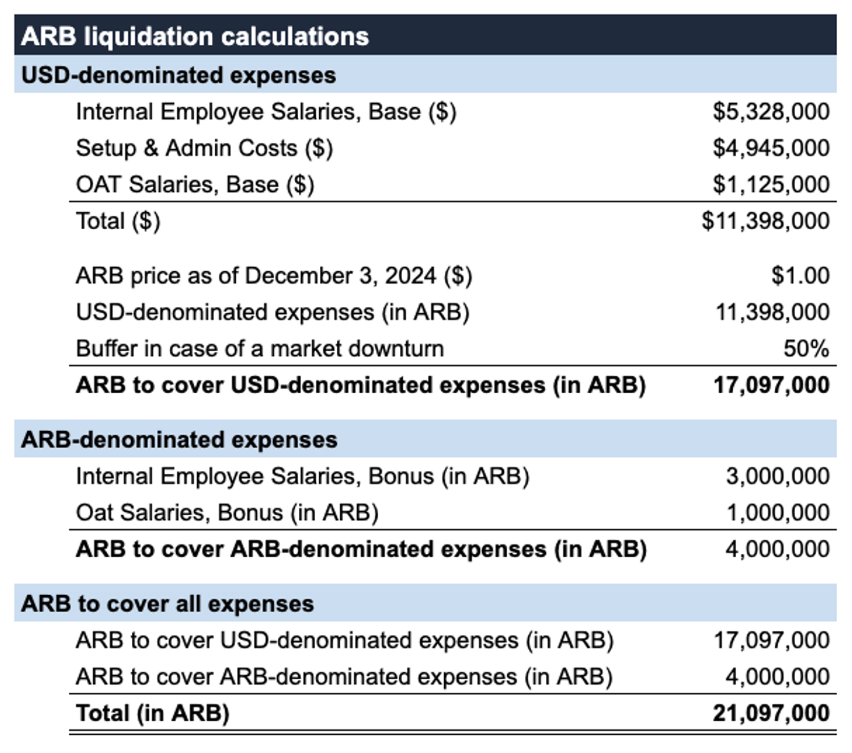This screenshot has width=852, height=753.
Task: Click the ARB to cover all expenses header
Action: (x=167, y=604)
